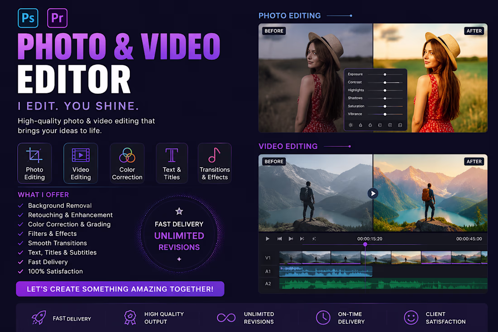The height and width of the screenshot is (332, 498).
Task: Select the green A2 audio waveform clip
Action: coord(383,284)
